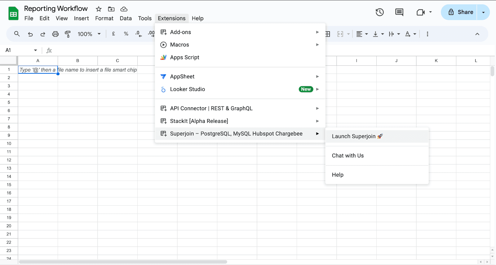Select the Superjoin menu entry

(240, 134)
